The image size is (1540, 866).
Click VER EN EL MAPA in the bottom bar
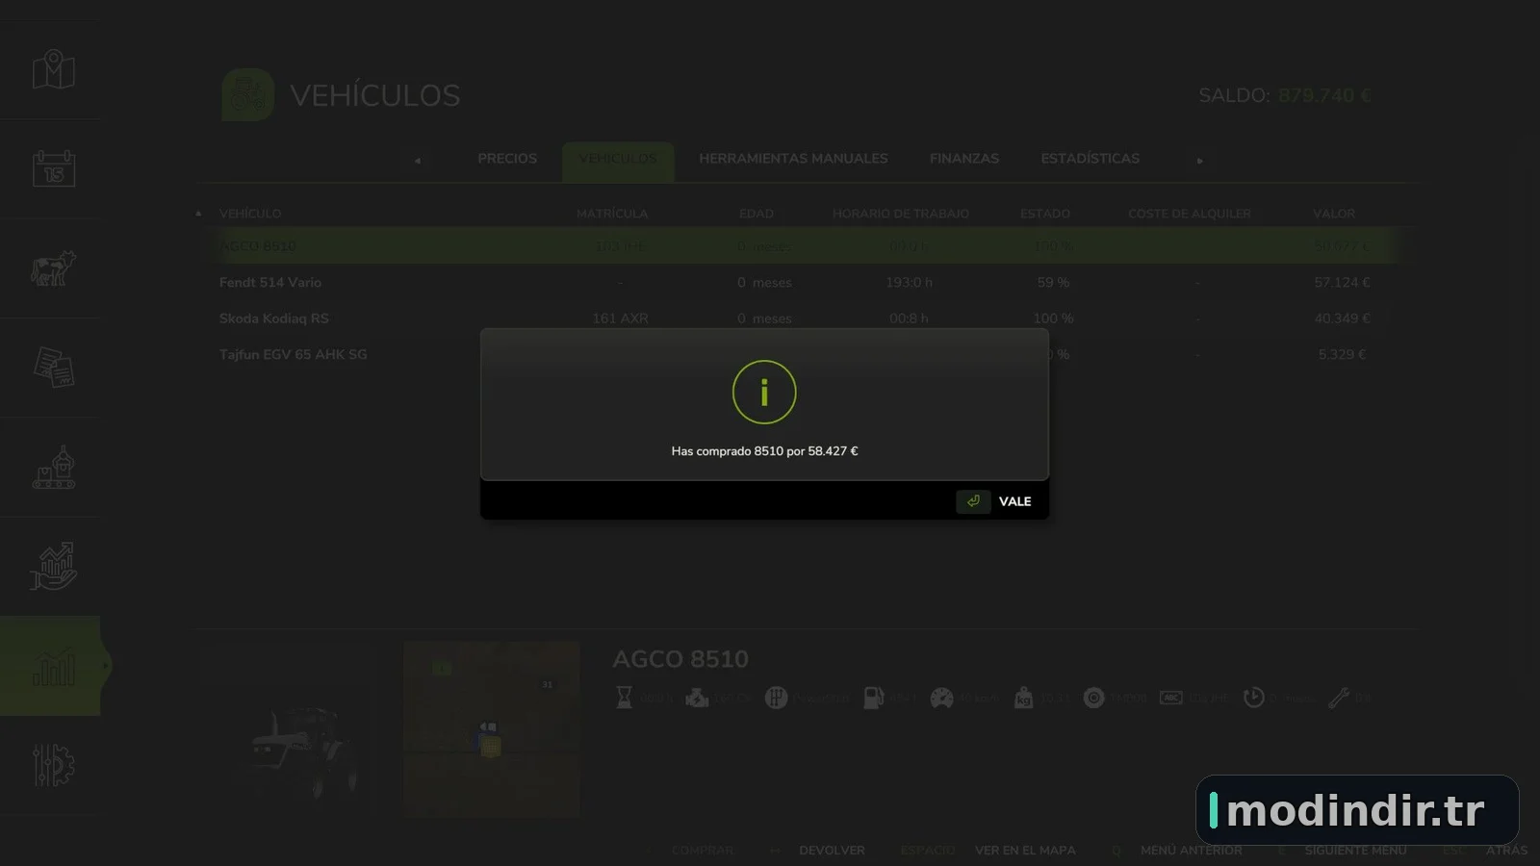click(x=1025, y=851)
